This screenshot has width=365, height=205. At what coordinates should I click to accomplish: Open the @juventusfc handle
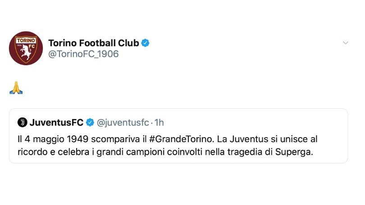click(123, 122)
